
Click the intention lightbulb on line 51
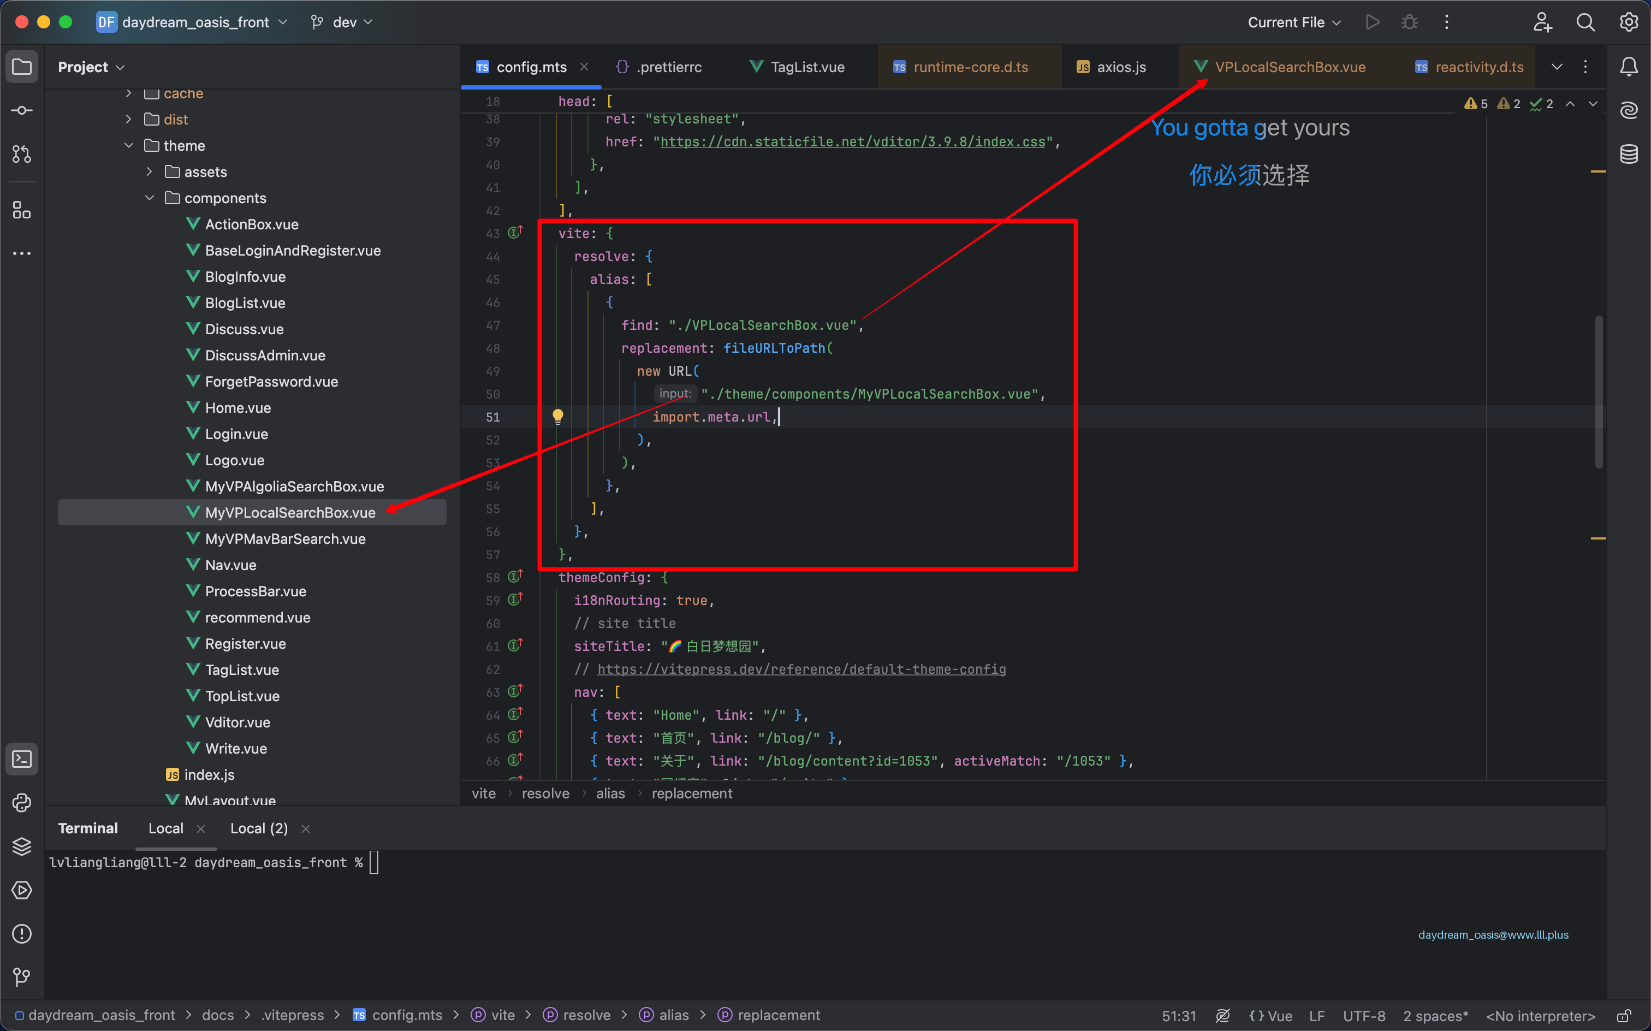[557, 416]
